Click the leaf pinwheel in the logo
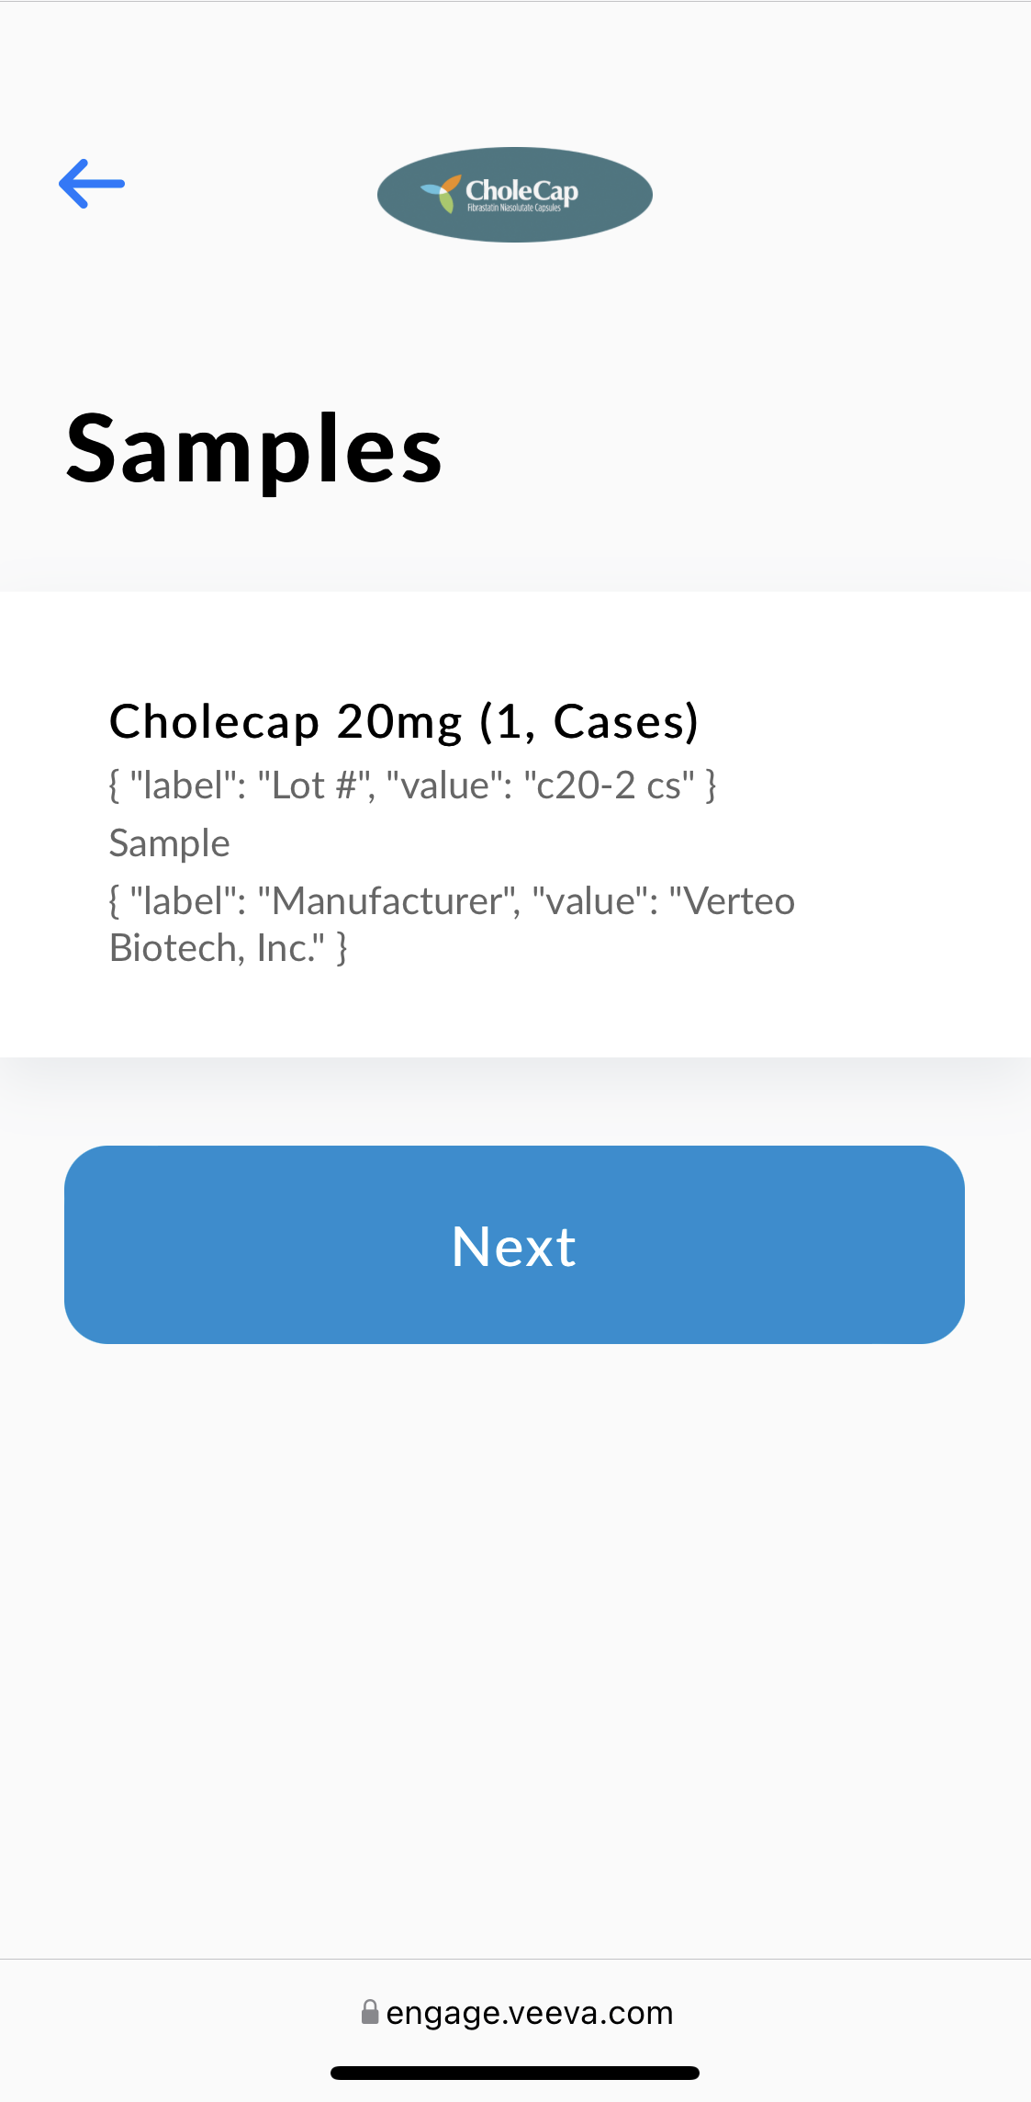Screen dimensions: 1031x2102 click(443, 192)
